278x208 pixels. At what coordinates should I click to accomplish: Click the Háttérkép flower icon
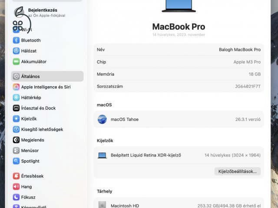(x=16, y=97)
